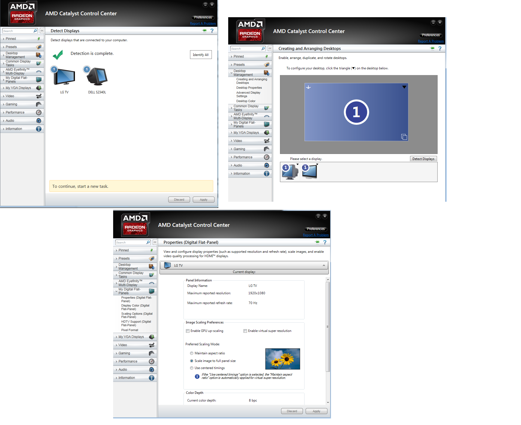Click the search magnifier in the Detect Displays window

click(35, 31)
